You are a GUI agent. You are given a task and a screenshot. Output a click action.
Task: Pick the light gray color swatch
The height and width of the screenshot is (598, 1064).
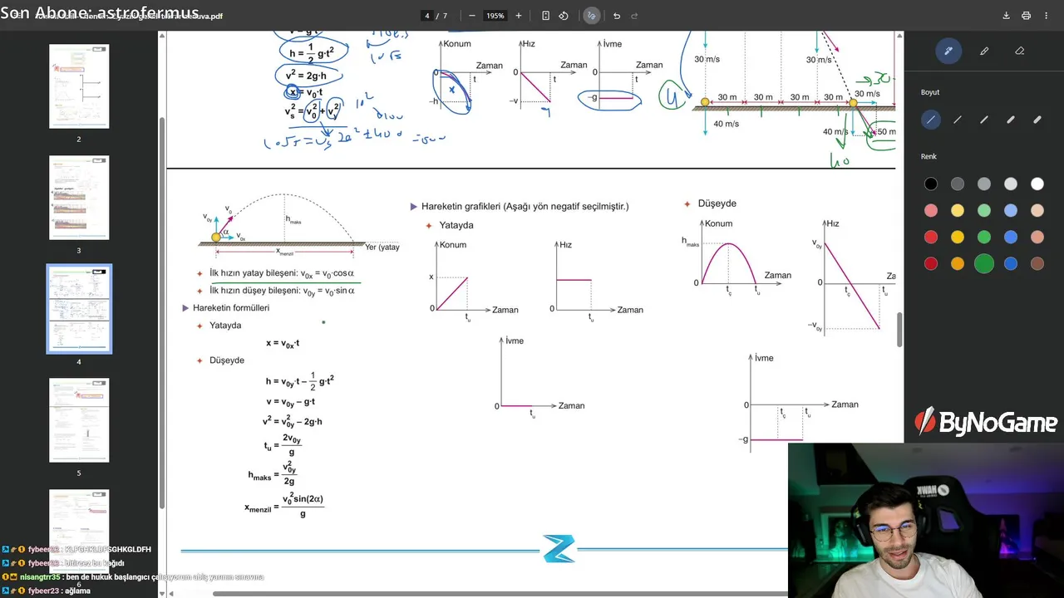coord(1011,184)
